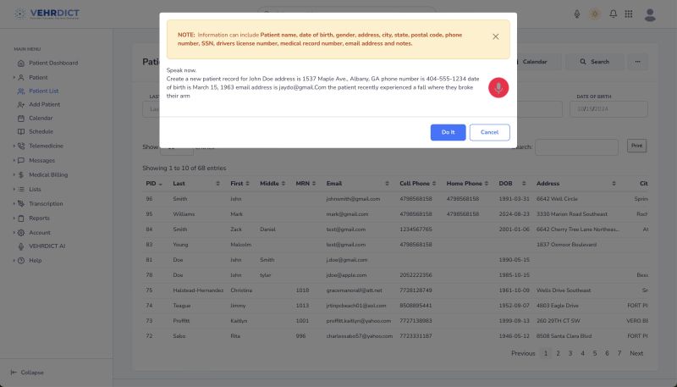Image resolution: width=677 pixels, height=387 pixels.
Task: Expand the Transcription sidebar item
Action: coord(45,203)
